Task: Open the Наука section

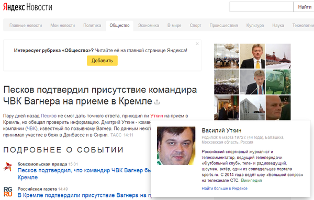Action: [x=278, y=26]
